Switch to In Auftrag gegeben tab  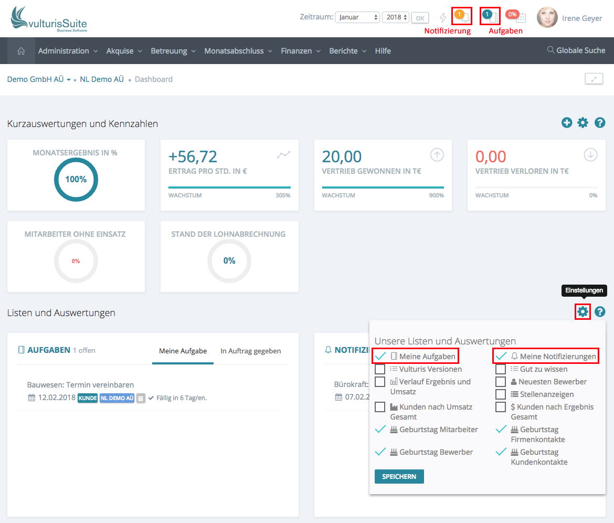[x=250, y=351]
